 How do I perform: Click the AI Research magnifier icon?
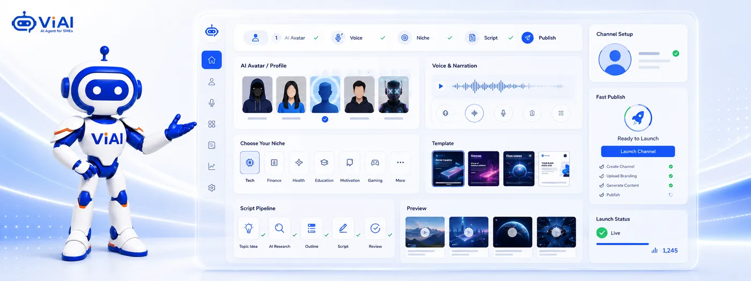pos(279,229)
